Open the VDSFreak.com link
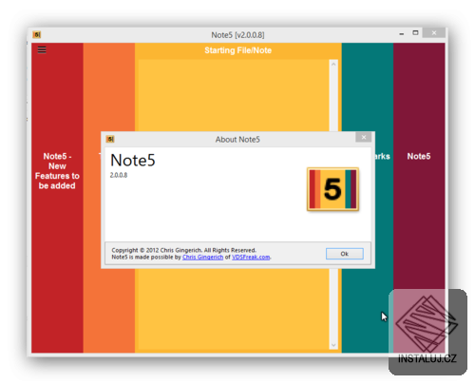This screenshot has height=384, width=475. click(x=251, y=257)
